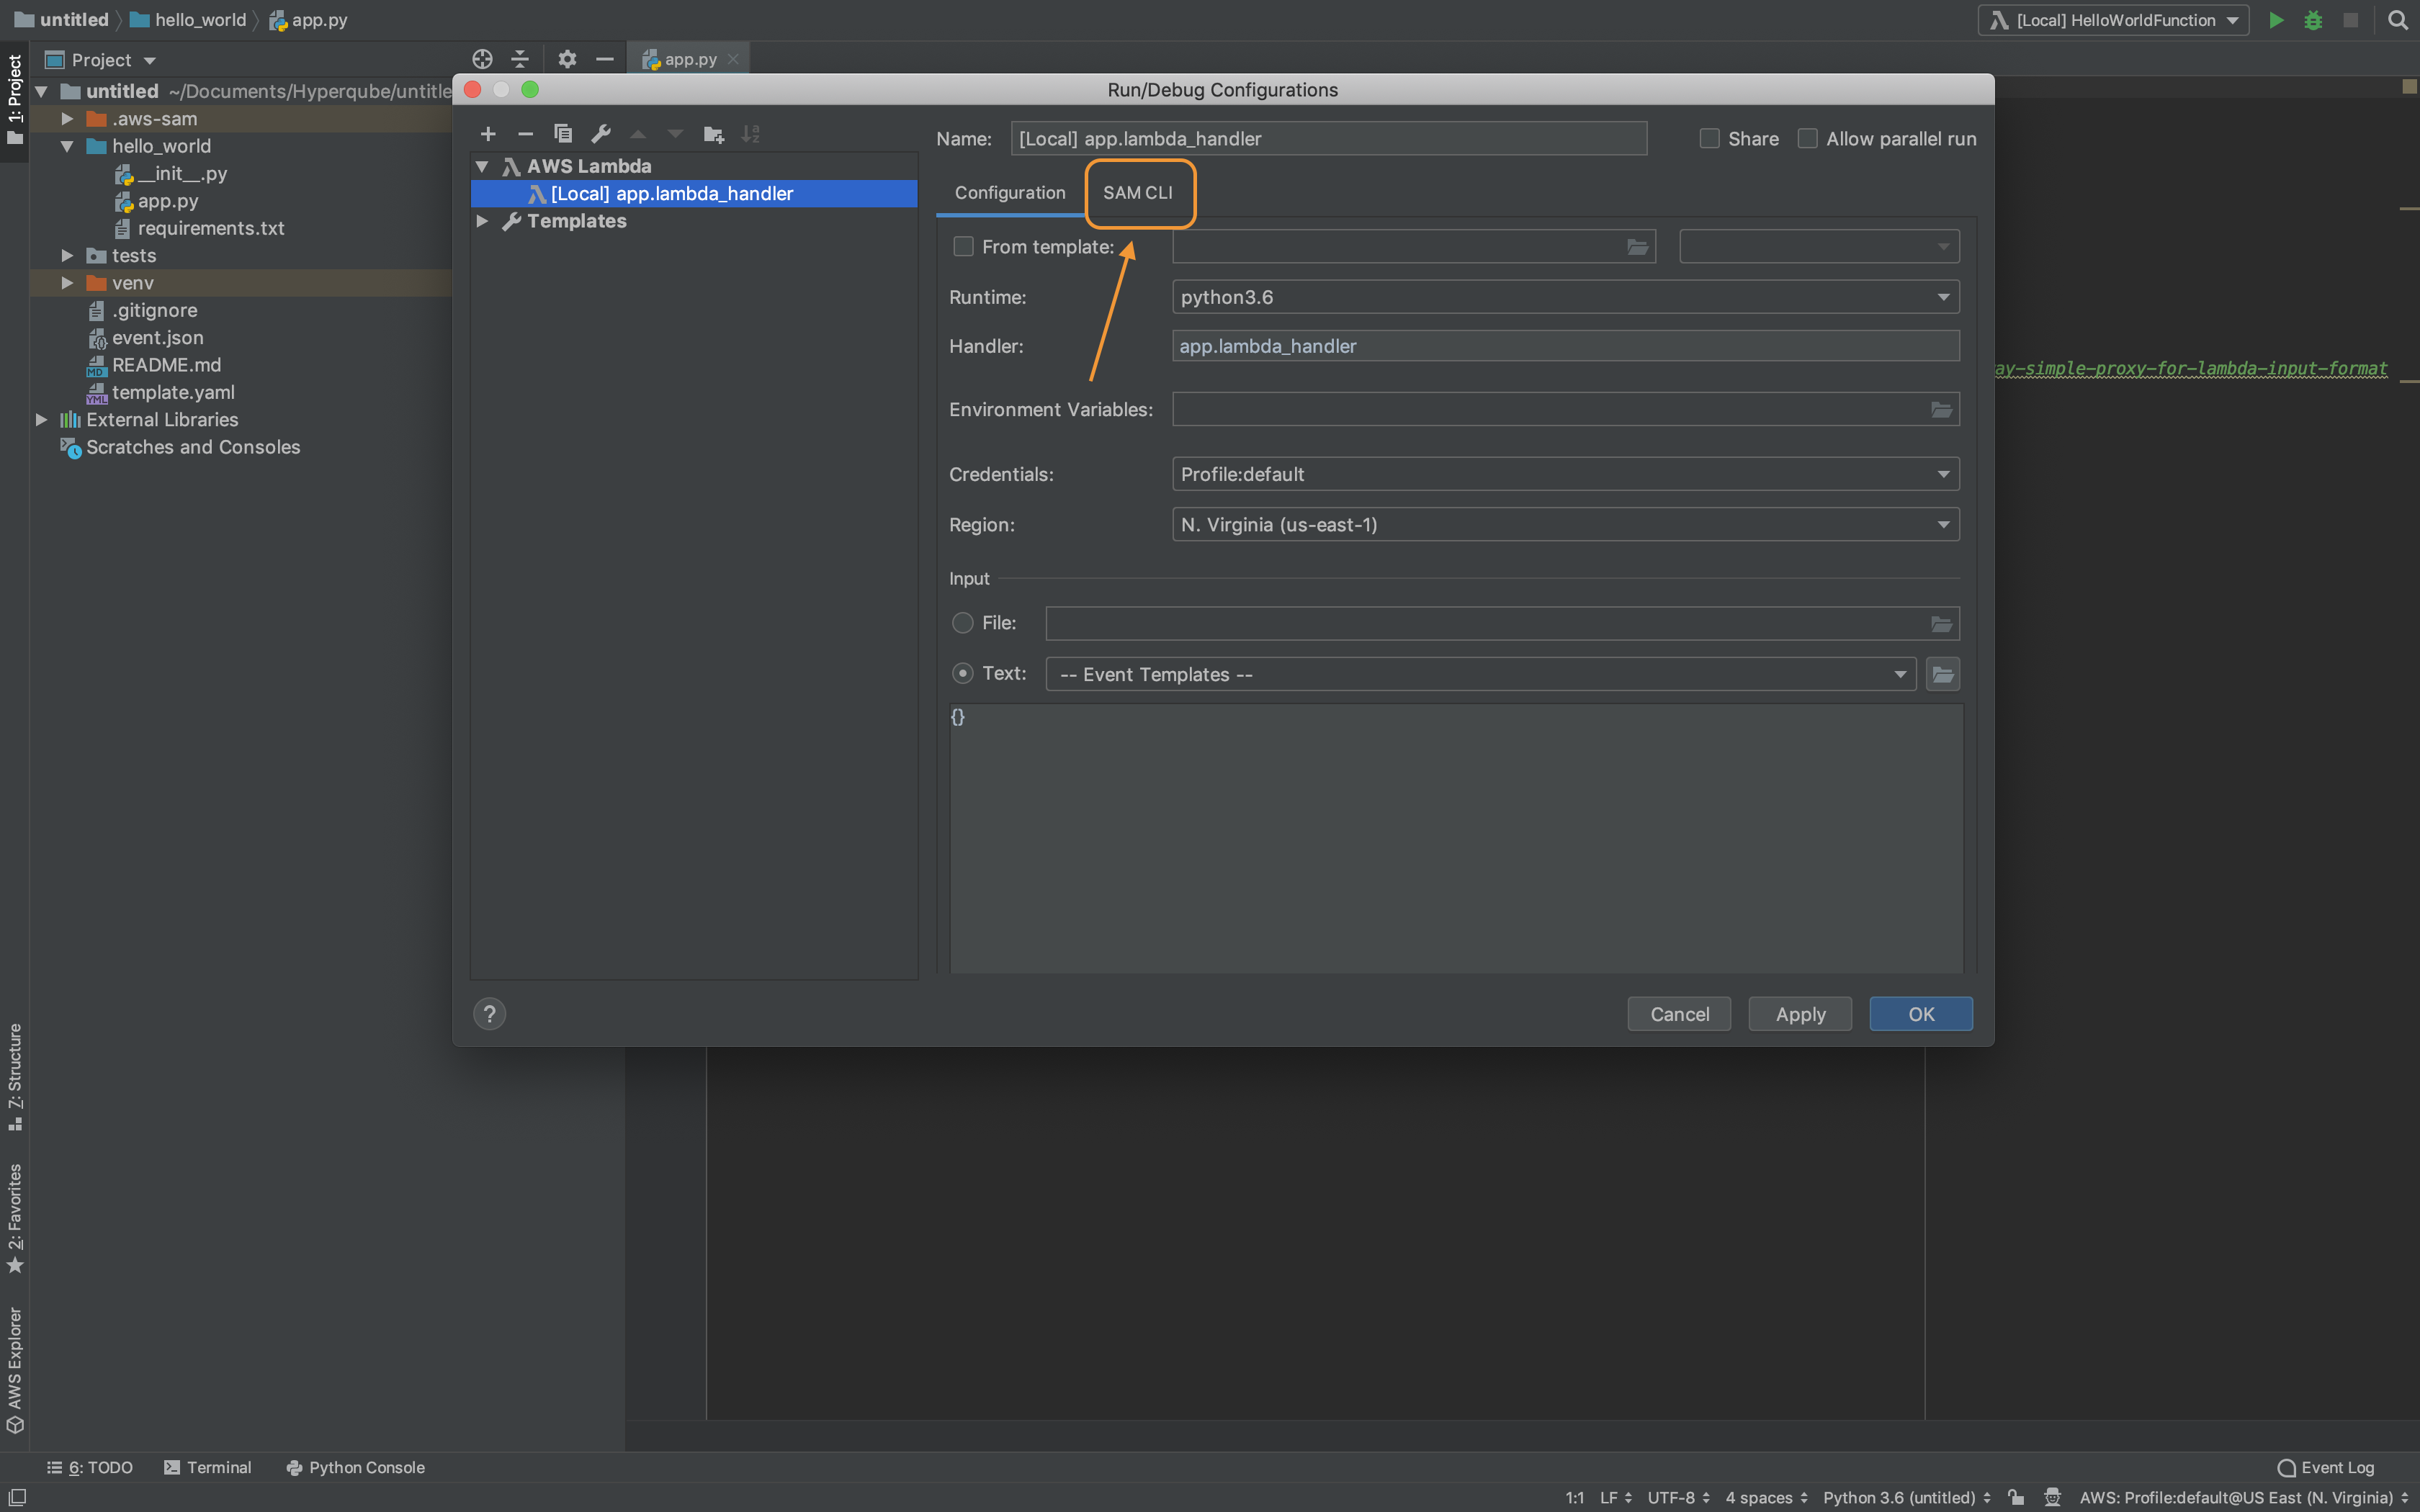Click the wrench edit templates icon
Screen dimensions: 2420x1512
point(601,134)
